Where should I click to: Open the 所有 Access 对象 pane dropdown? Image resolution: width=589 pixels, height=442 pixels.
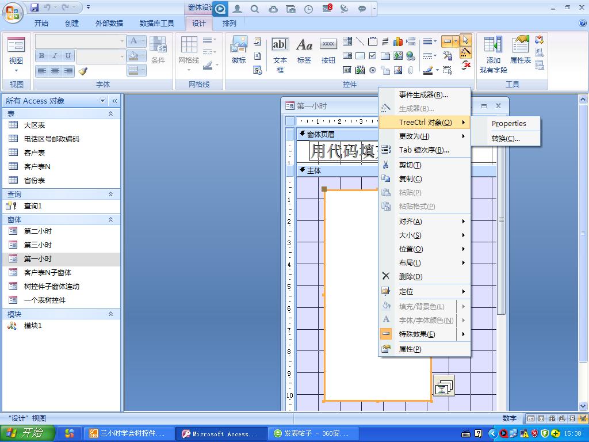(103, 101)
